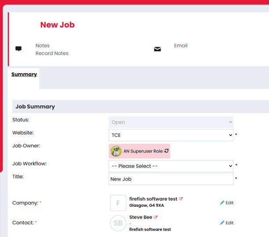Screen dimensions: 269x237
Task: Click the Job Workflow label
Action: coord(29,164)
